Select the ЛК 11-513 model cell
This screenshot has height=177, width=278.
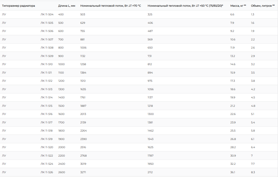pos(46,89)
